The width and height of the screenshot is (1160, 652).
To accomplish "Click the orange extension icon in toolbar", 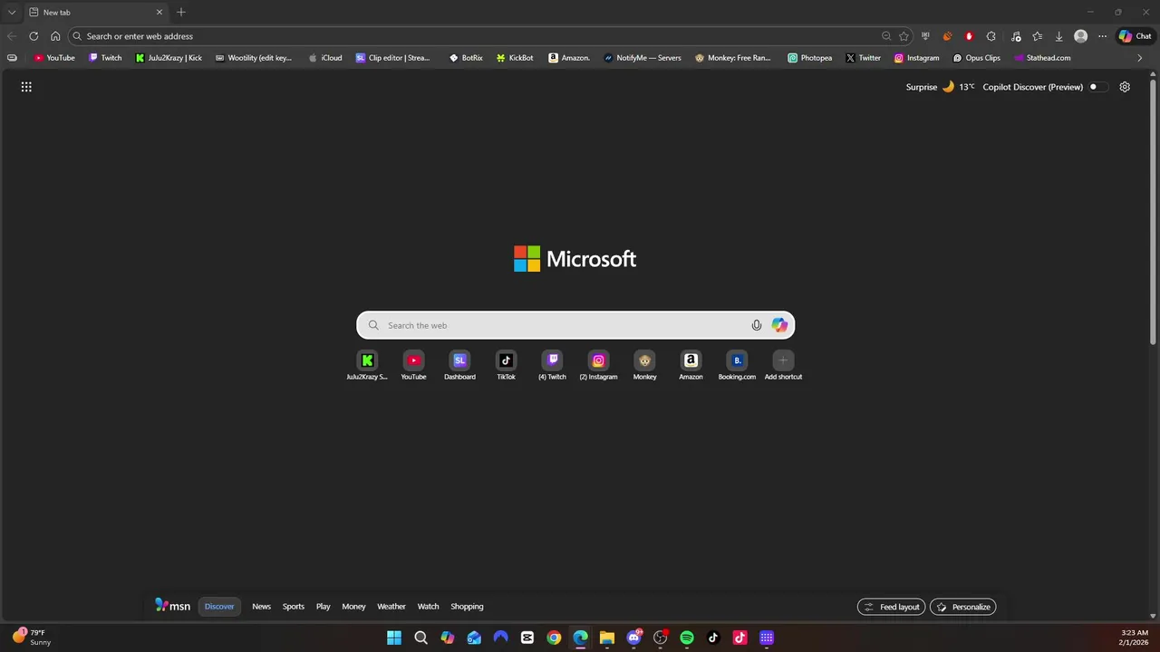I will (947, 36).
